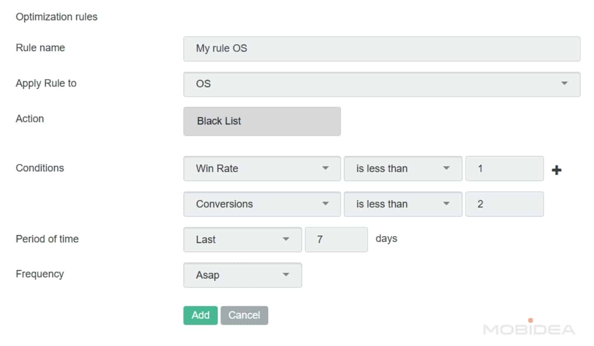Open the Conversions condition dropdown
594x346 pixels.
coord(262,204)
